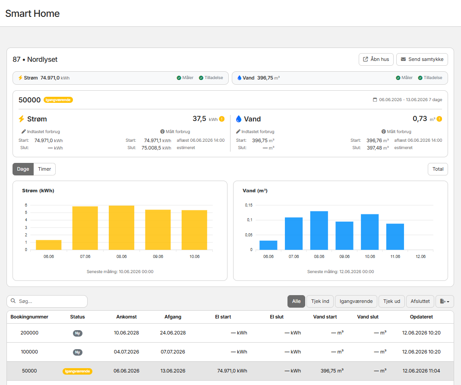461x385 pixels.
Task: Focus the Søg search field
Action: click(x=47, y=302)
